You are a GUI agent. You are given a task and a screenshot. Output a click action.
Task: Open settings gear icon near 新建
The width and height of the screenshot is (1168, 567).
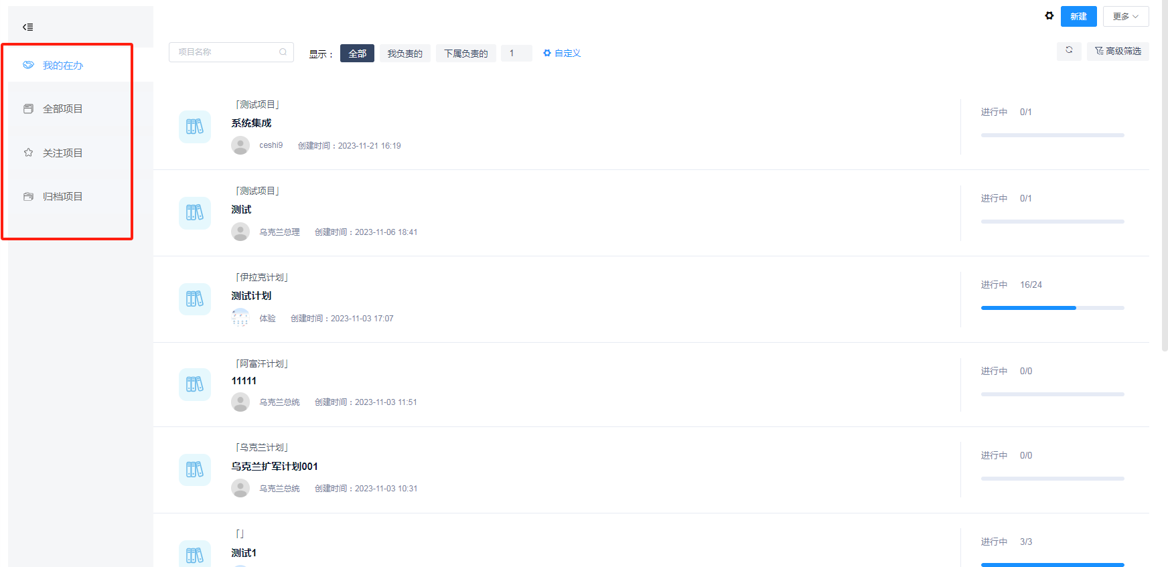[1049, 16]
